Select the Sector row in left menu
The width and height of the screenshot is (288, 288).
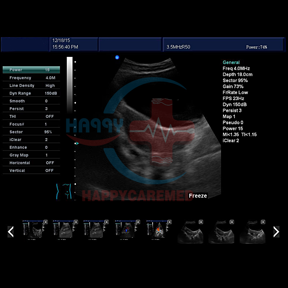tap(31, 132)
